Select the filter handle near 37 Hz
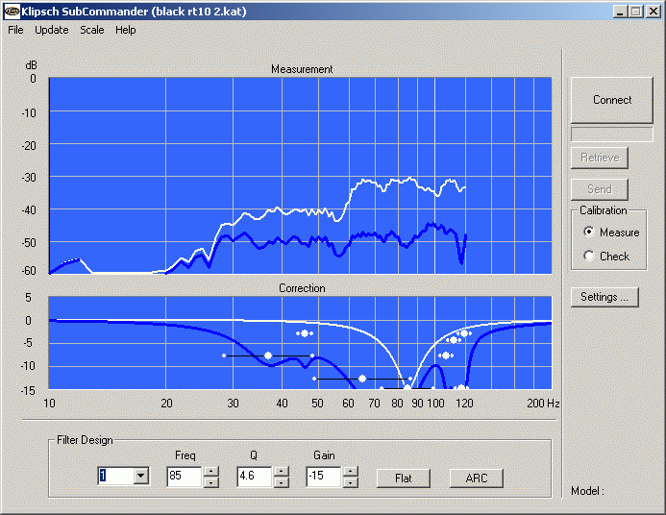This screenshot has width=666, height=515. (268, 356)
